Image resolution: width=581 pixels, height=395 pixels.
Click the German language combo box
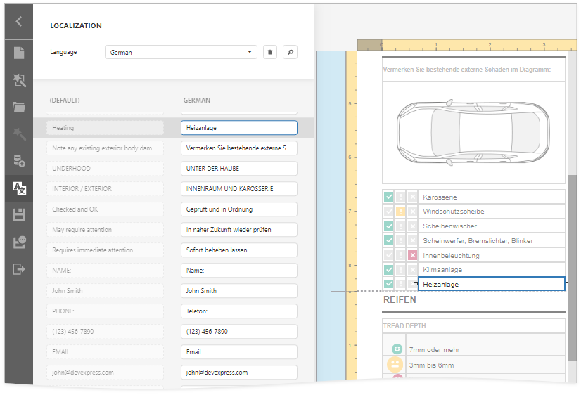pos(176,52)
